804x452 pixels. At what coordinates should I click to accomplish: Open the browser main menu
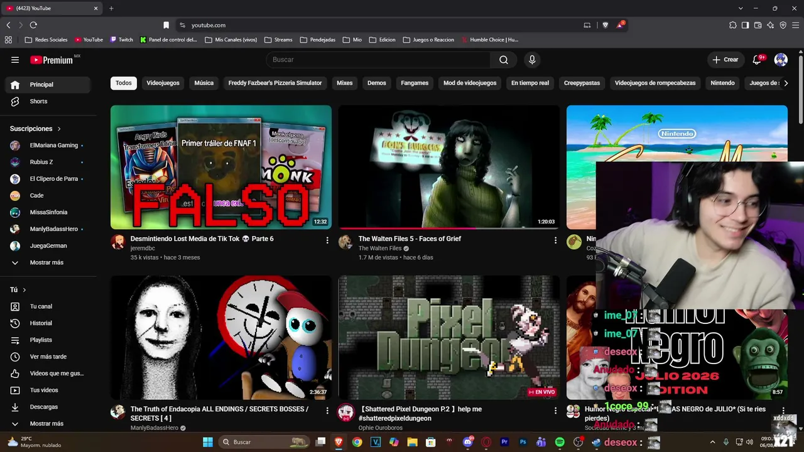(x=796, y=25)
